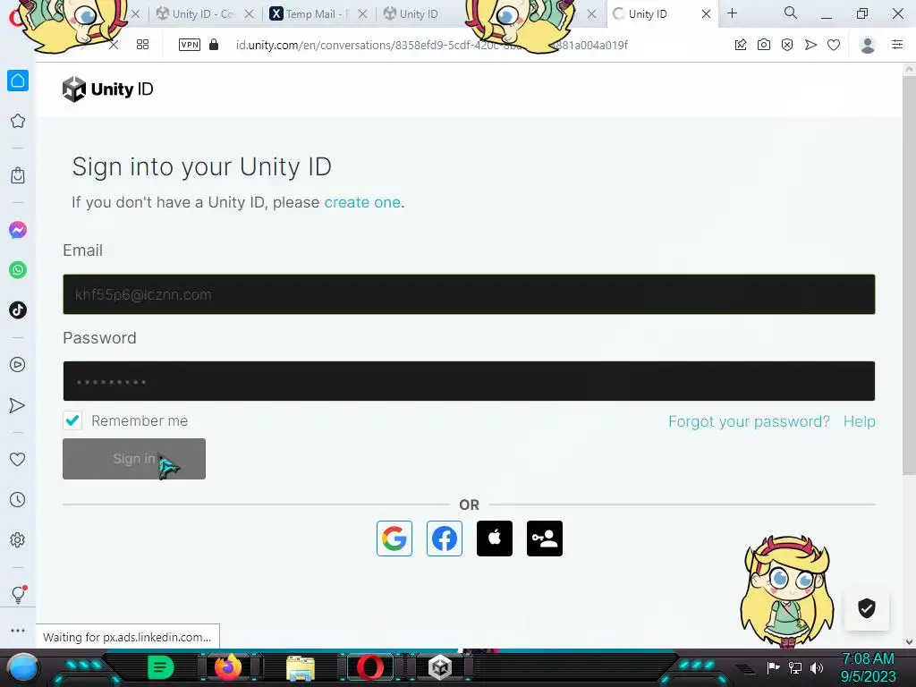Screen dimensions: 916x687
Task: Click the address bar's send arrow icon
Action: point(810,45)
